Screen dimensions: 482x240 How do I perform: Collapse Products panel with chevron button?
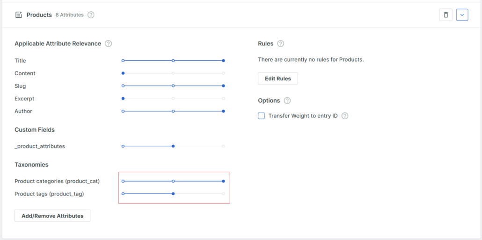[x=462, y=15]
